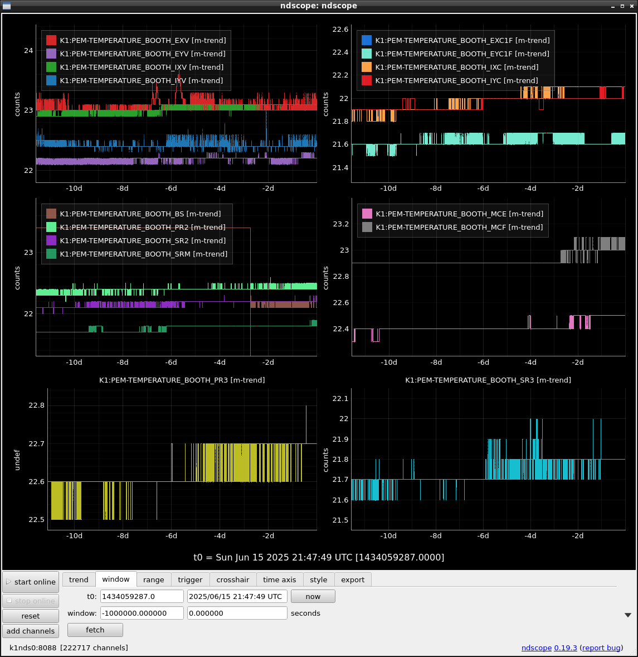
Task: Click the orange BOOTH_IXC legend swatch
Action: tap(366, 67)
